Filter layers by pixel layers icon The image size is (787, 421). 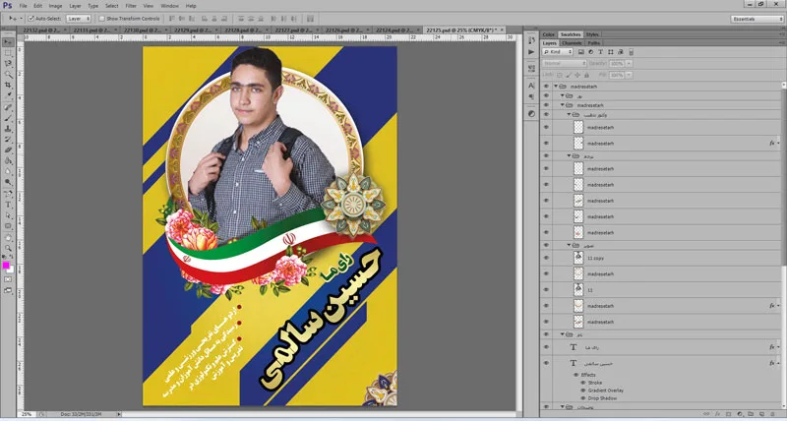[581, 52]
